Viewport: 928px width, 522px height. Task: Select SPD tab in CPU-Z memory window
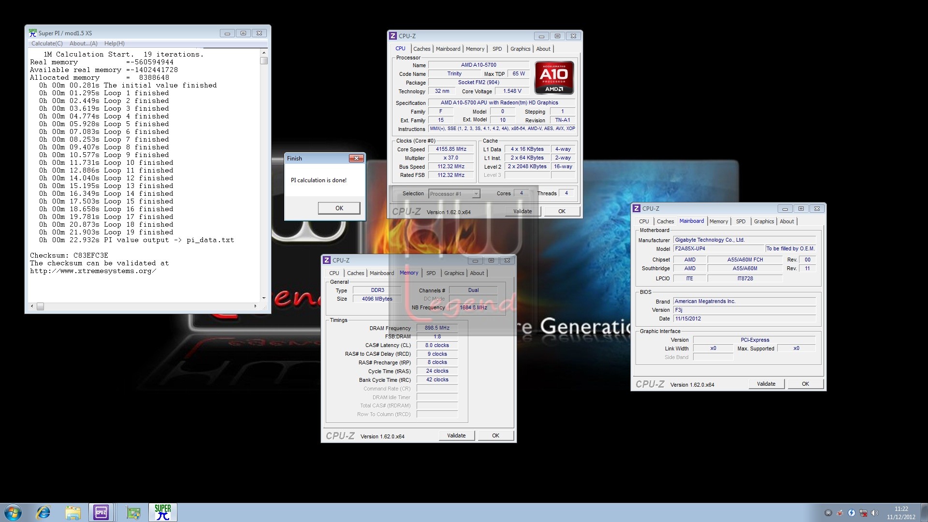431,273
